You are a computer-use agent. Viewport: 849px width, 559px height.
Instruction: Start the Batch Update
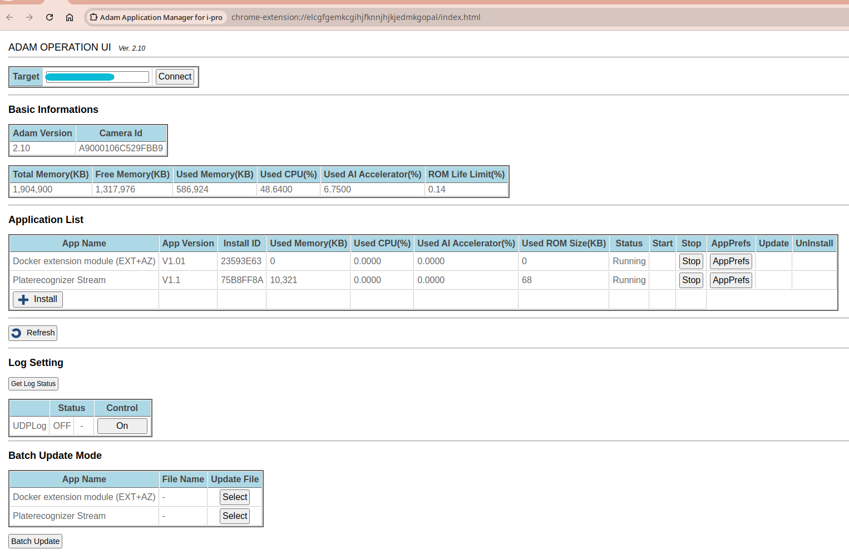(x=35, y=541)
